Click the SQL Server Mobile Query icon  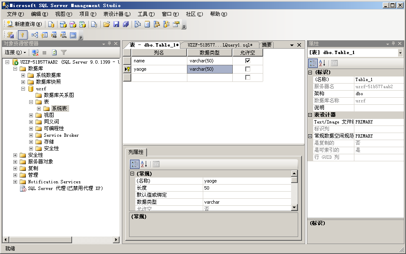pyautogui.click(x=94, y=24)
